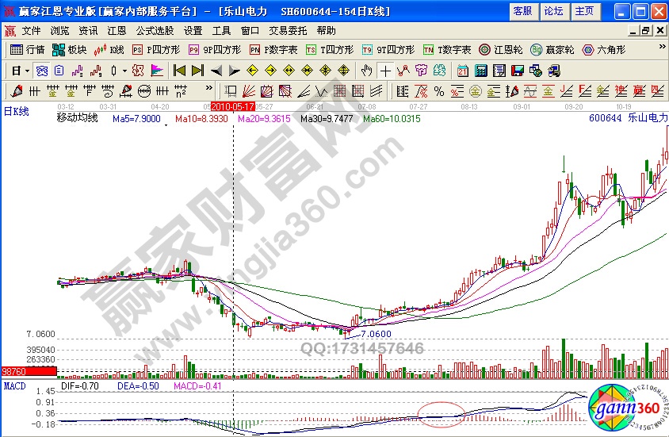
Task: Open the 工具 menu
Action: (x=221, y=31)
